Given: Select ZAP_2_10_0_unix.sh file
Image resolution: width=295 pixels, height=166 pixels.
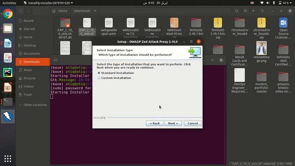Looking at the screenshot, I should pyautogui.click(x=87, y=27).
